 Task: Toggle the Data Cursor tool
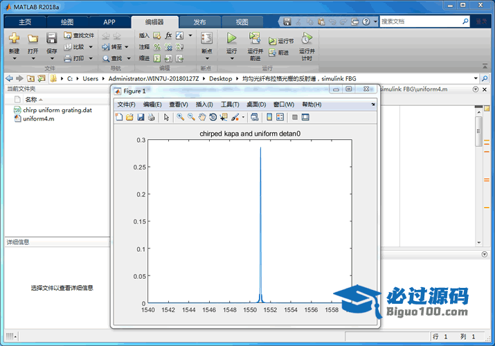tap(224, 118)
